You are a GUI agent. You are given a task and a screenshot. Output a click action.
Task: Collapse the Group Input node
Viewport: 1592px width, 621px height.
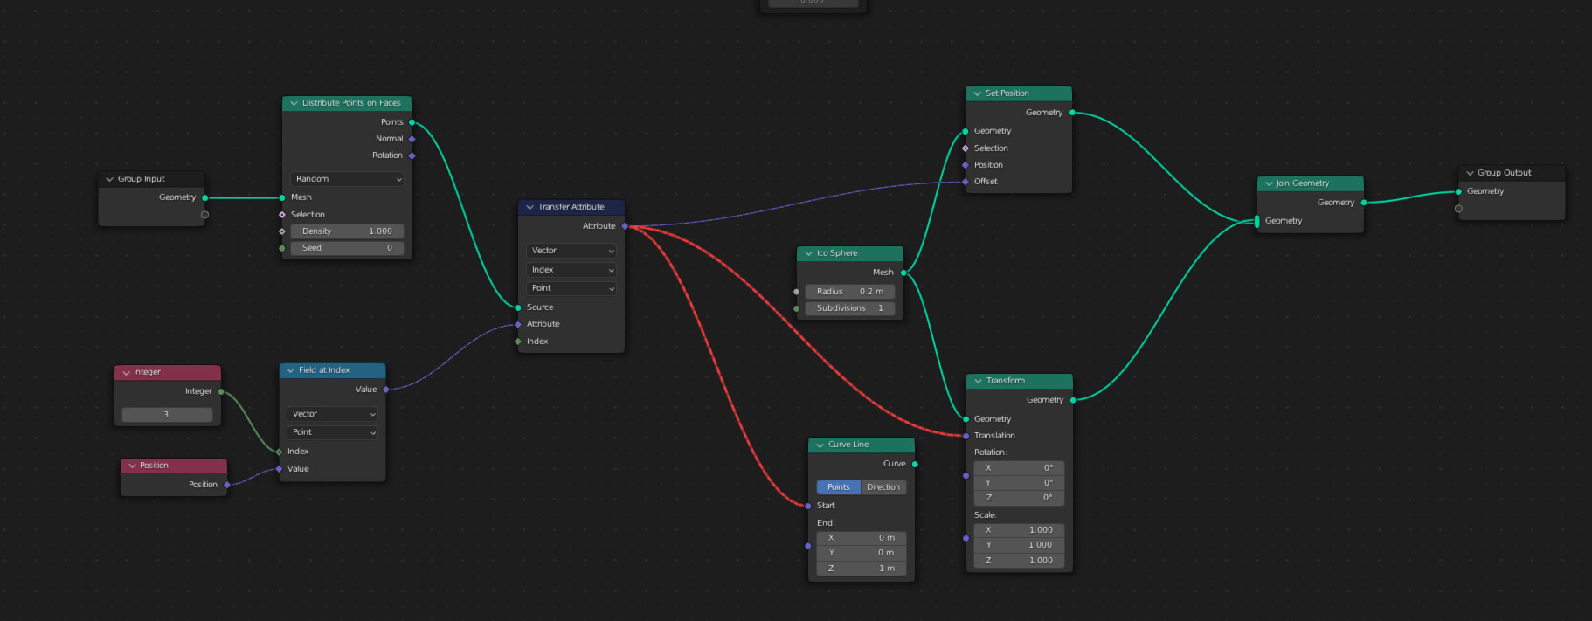pos(110,179)
